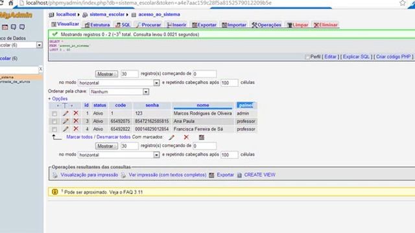
Task: Click the Eliminar tab
Action: (x=326, y=25)
